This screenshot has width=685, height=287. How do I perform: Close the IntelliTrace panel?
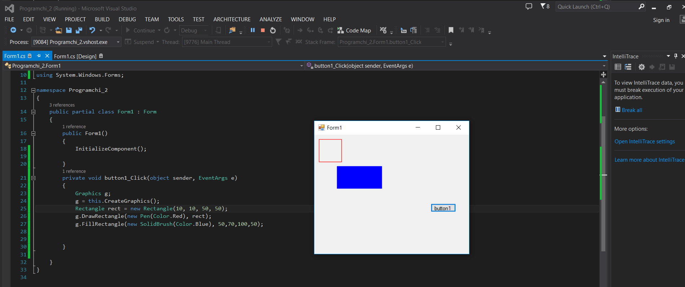pyautogui.click(x=682, y=56)
